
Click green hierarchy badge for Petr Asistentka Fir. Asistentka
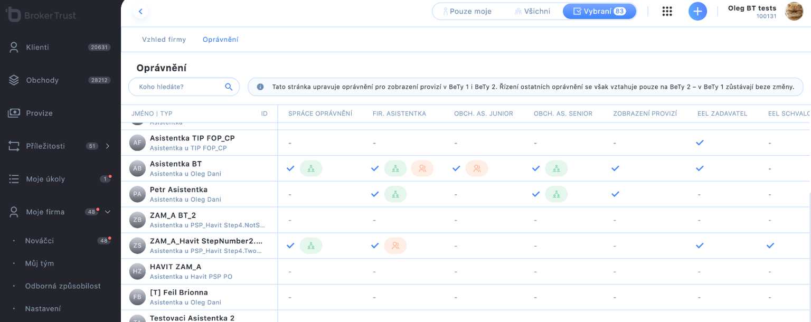coord(395,194)
